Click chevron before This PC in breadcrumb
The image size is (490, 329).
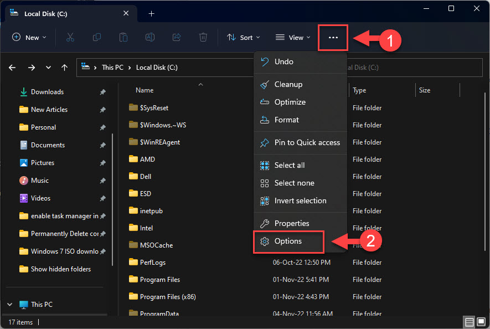coord(95,68)
